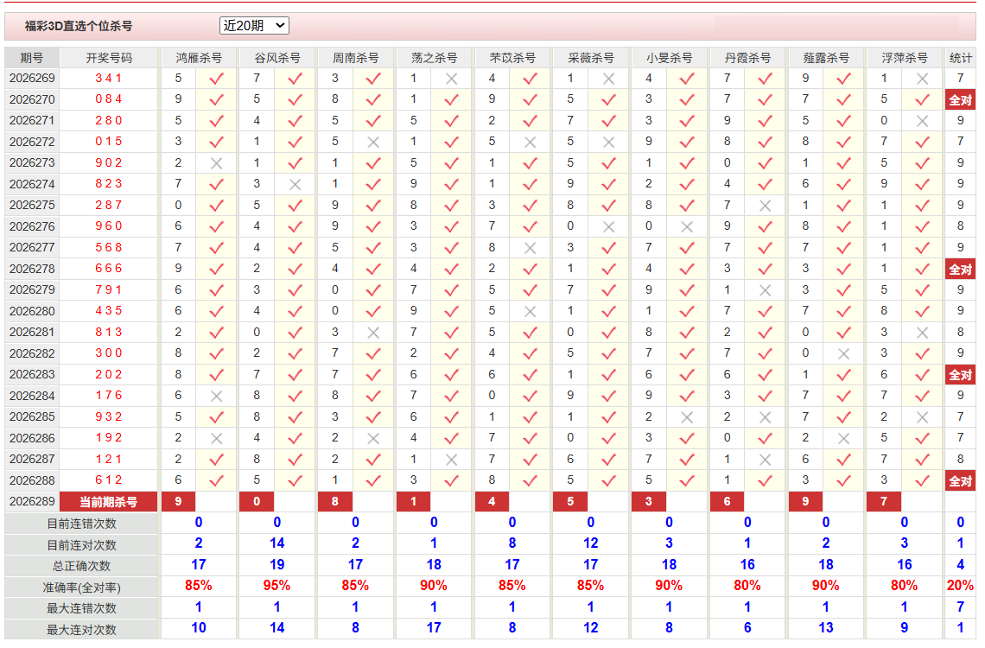The image size is (985, 648).
Task: Click 谷风's current kill number 0 badge
Action: (257, 502)
